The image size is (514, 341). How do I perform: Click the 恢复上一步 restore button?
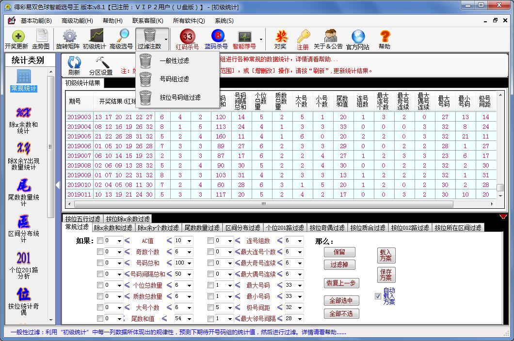tap(341, 283)
